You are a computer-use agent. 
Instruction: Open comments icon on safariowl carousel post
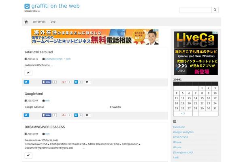click(x=88, y=82)
